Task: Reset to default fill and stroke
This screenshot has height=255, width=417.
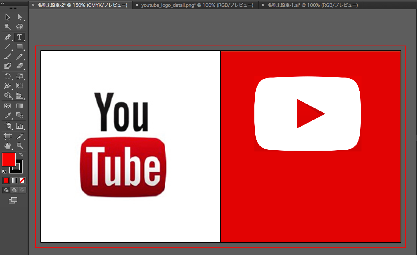Action: point(4,171)
